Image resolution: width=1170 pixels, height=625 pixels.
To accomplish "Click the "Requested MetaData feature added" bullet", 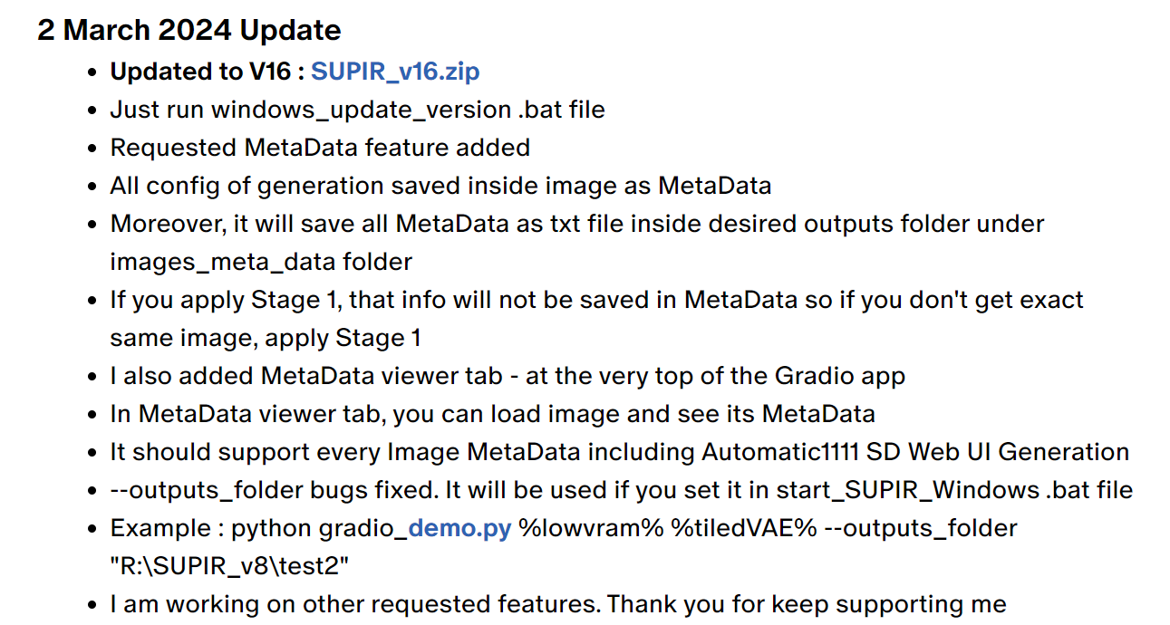I will [320, 148].
